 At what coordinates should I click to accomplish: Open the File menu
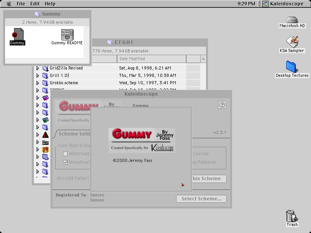click(21, 4)
